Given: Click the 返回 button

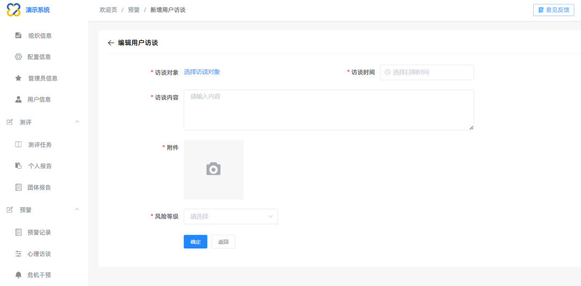Looking at the screenshot, I should [223, 241].
